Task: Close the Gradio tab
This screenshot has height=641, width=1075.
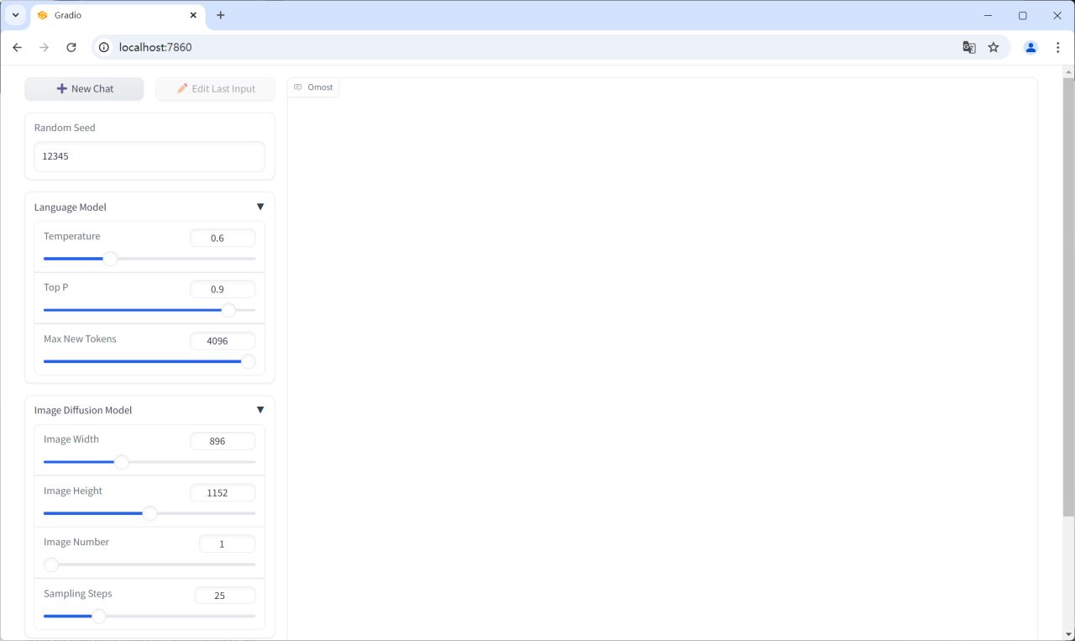Action: point(193,15)
